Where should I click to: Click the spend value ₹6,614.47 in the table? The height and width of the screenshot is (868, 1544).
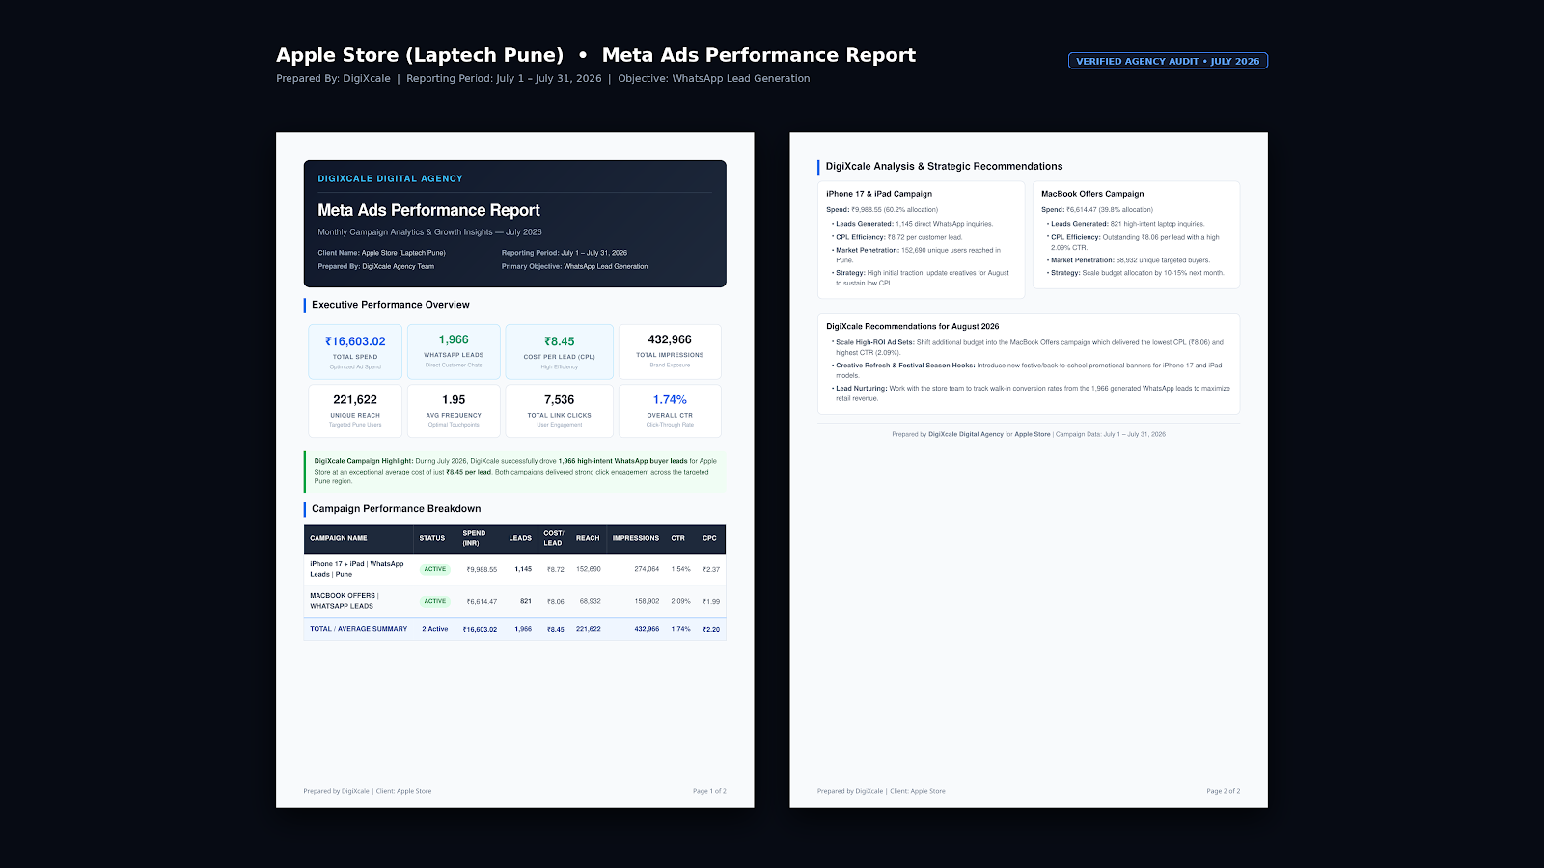tap(482, 602)
